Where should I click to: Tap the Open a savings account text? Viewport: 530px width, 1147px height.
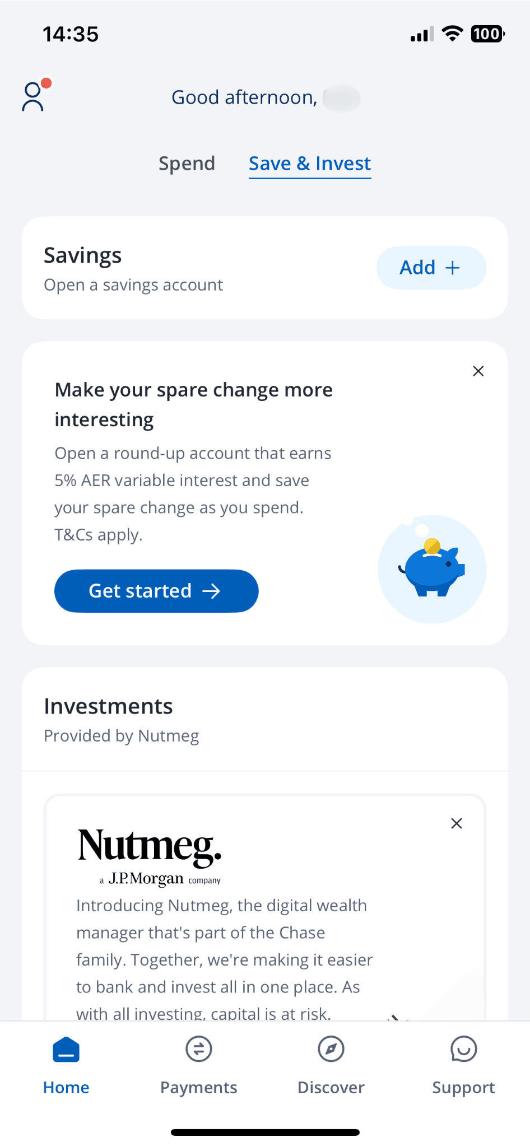point(133,285)
